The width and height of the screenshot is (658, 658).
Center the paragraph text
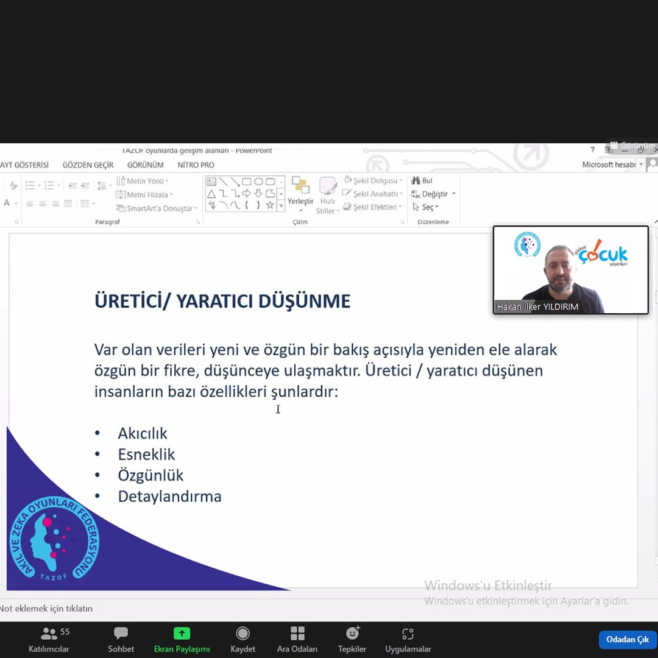tap(43, 203)
